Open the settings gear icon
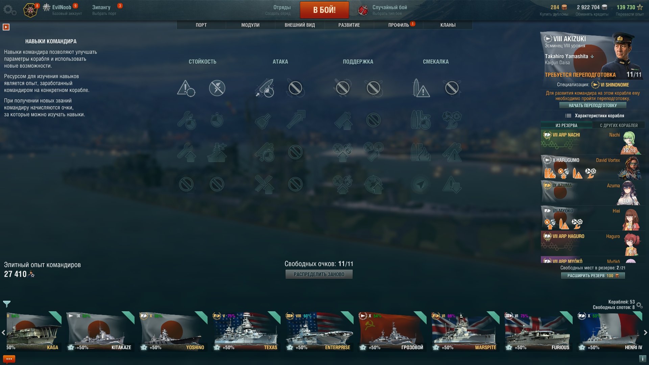 (x=9, y=10)
